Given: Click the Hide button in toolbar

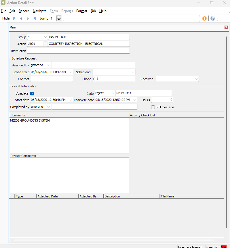Looking at the screenshot, I should pos(6,18).
